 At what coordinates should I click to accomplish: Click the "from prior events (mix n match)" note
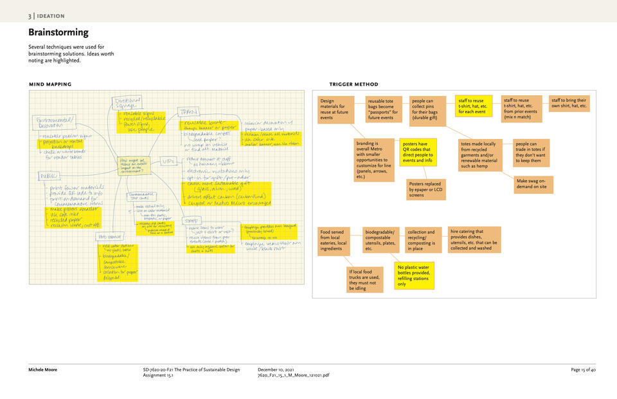point(521,109)
